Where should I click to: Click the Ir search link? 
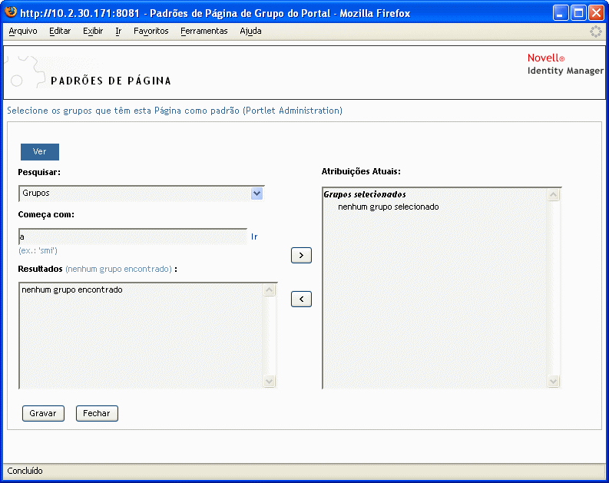point(254,237)
